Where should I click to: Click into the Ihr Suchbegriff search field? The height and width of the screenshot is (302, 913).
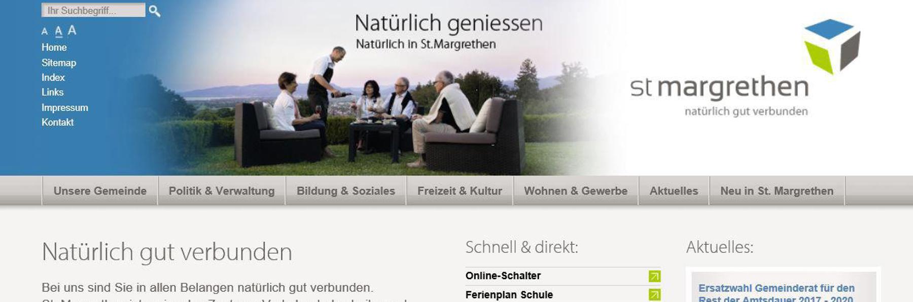(x=93, y=10)
